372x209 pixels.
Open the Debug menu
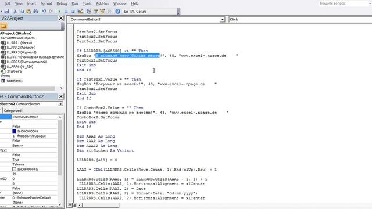pos(62,3)
